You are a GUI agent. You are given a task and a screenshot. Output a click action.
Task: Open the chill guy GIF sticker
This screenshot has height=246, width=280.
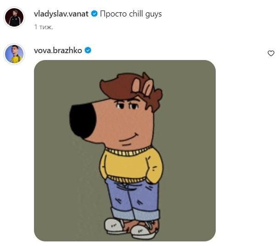click(x=125, y=151)
